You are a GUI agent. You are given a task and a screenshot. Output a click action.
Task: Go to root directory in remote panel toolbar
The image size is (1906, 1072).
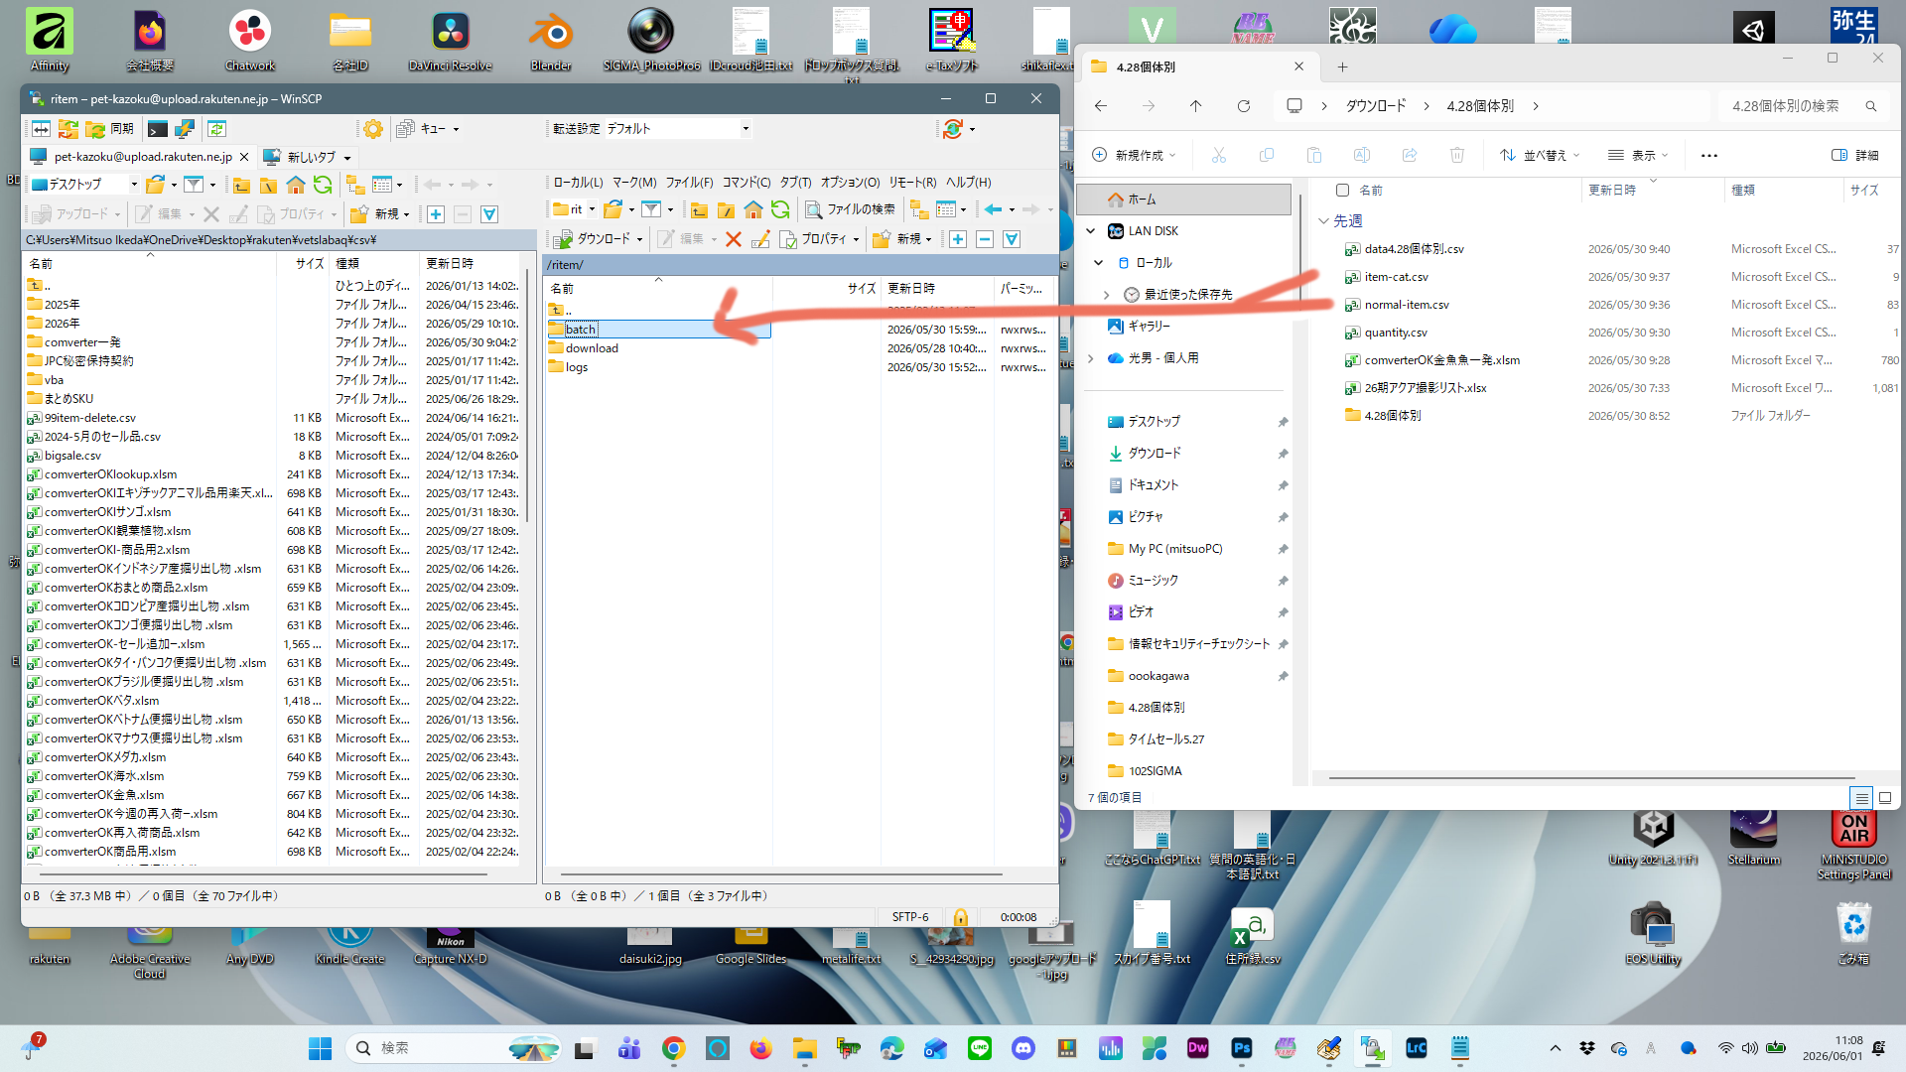tap(727, 209)
